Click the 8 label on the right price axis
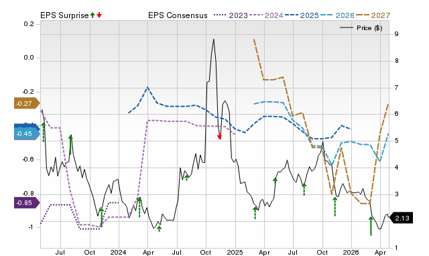Viewport: 429px width, 256px height. coord(396,61)
